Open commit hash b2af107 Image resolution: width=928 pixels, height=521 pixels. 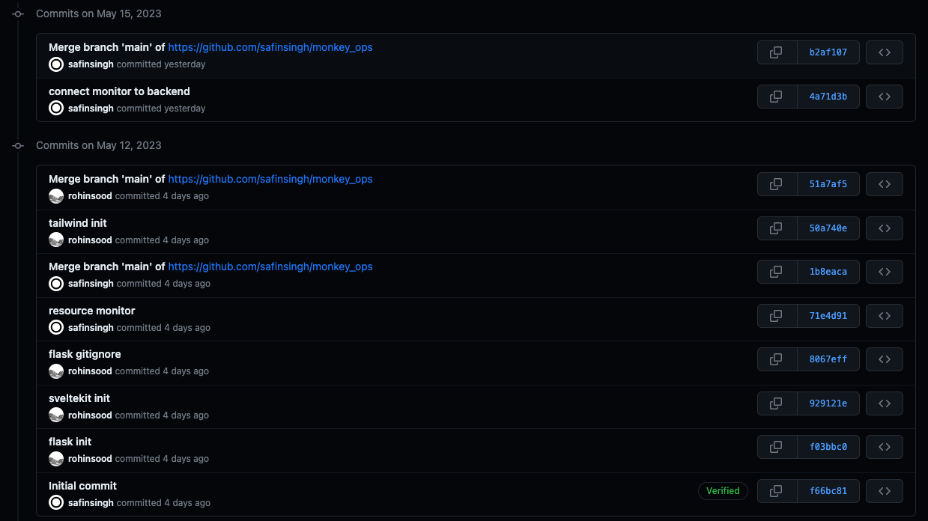828,52
